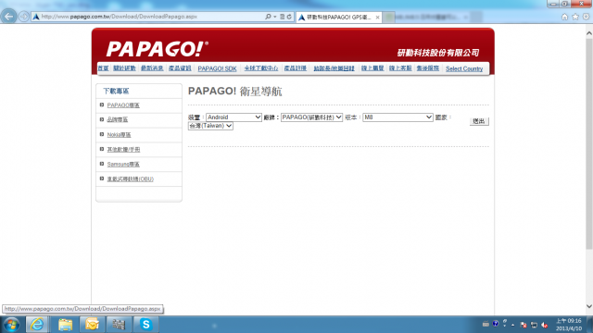Open the OBU link in sidebar
This screenshot has height=333, width=593.
(130, 179)
